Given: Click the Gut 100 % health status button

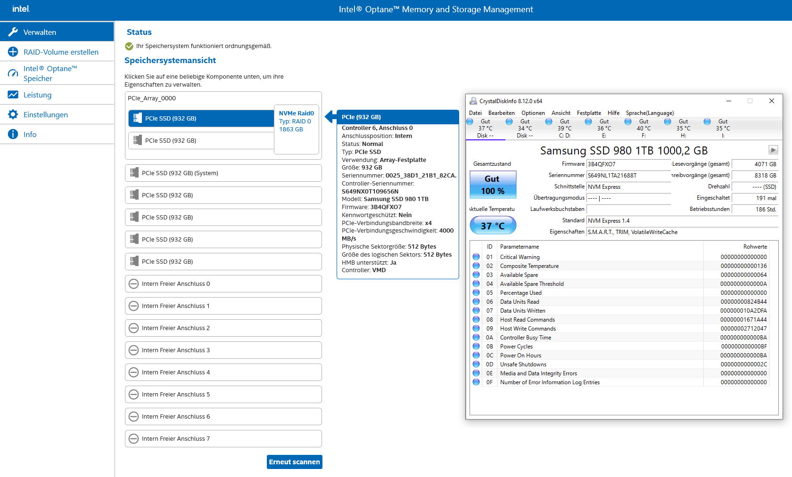Looking at the screenshot, I should point(493,185).
